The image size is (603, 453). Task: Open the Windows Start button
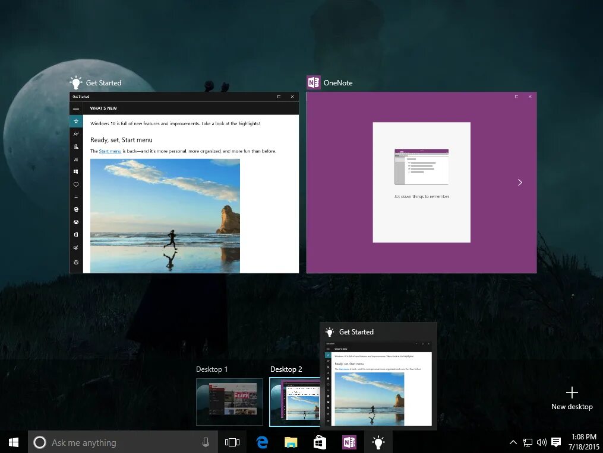[x=14, y=442]
